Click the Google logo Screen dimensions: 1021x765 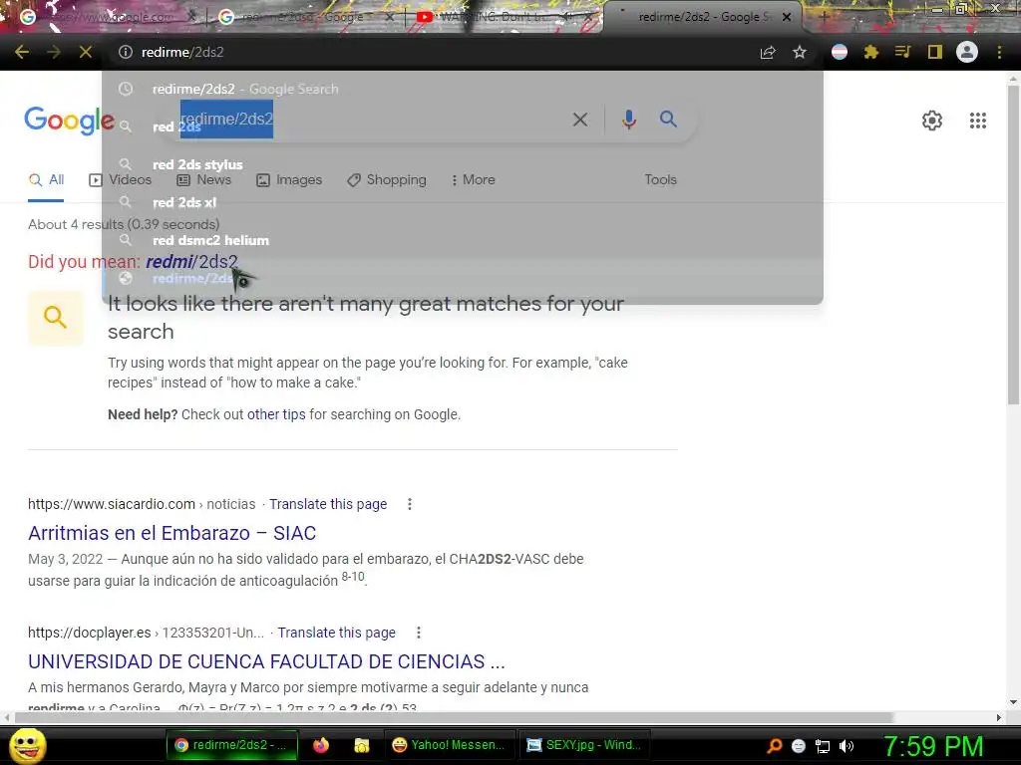tap(69, 121)
